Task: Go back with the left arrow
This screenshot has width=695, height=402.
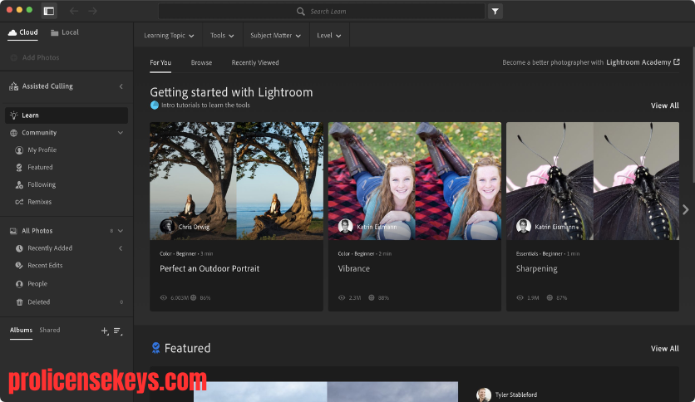Action: [74, 11]
